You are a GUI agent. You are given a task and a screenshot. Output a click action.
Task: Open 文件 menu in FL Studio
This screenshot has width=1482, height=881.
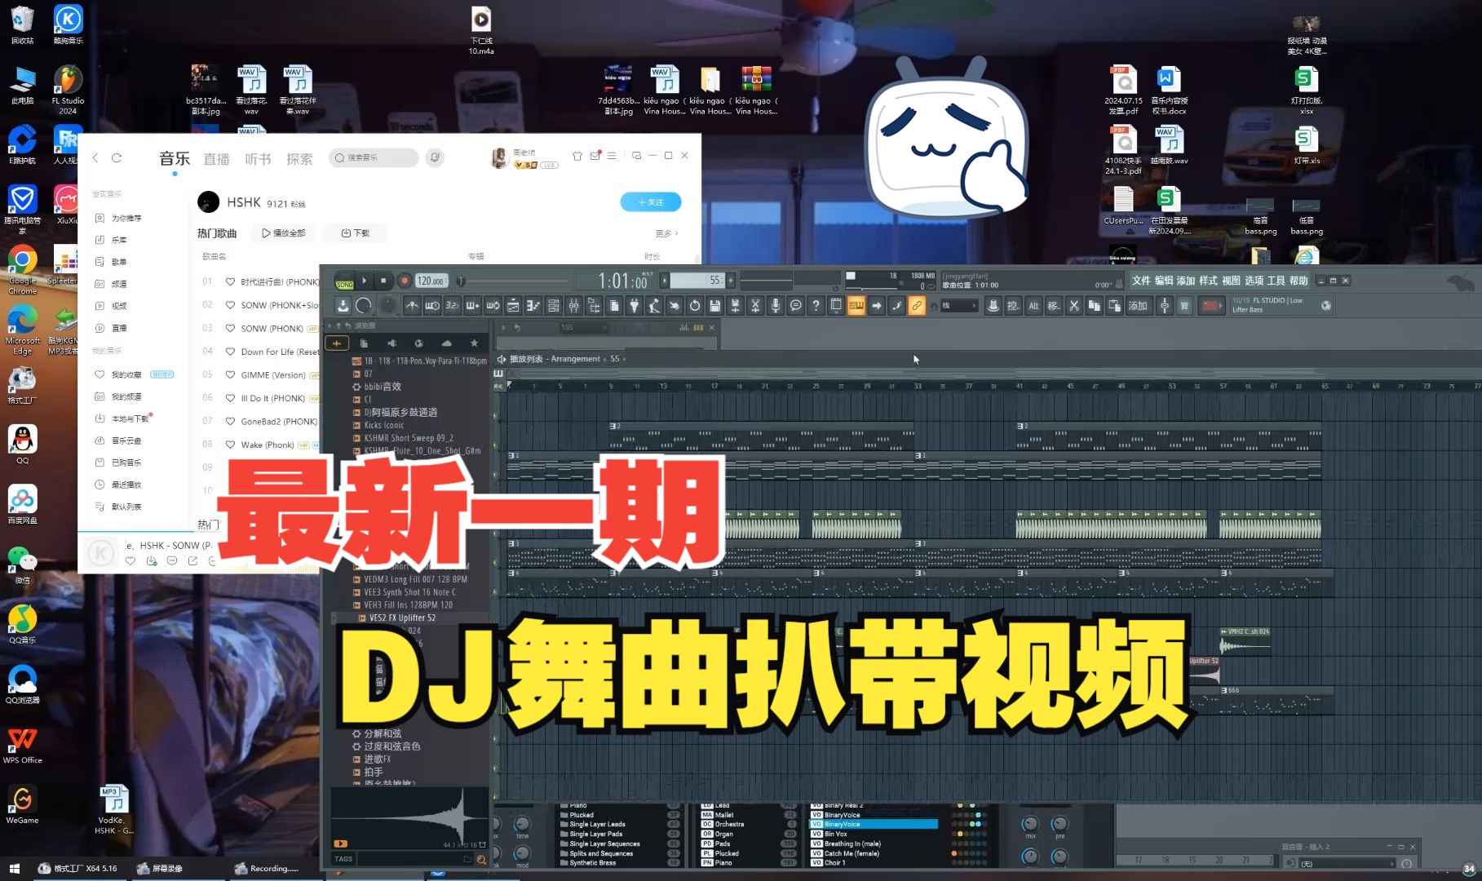[x=1141, y=280]
